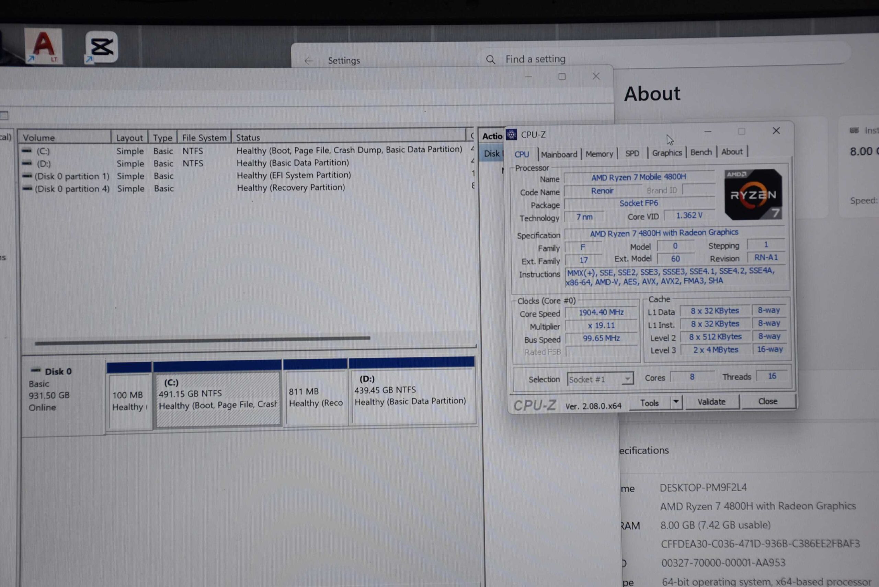879x587 pixels.
Task: Switch to the Bench tab
Action: click(701, 152)
